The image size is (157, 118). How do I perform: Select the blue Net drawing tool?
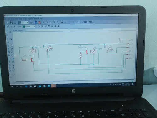(13, 59)
